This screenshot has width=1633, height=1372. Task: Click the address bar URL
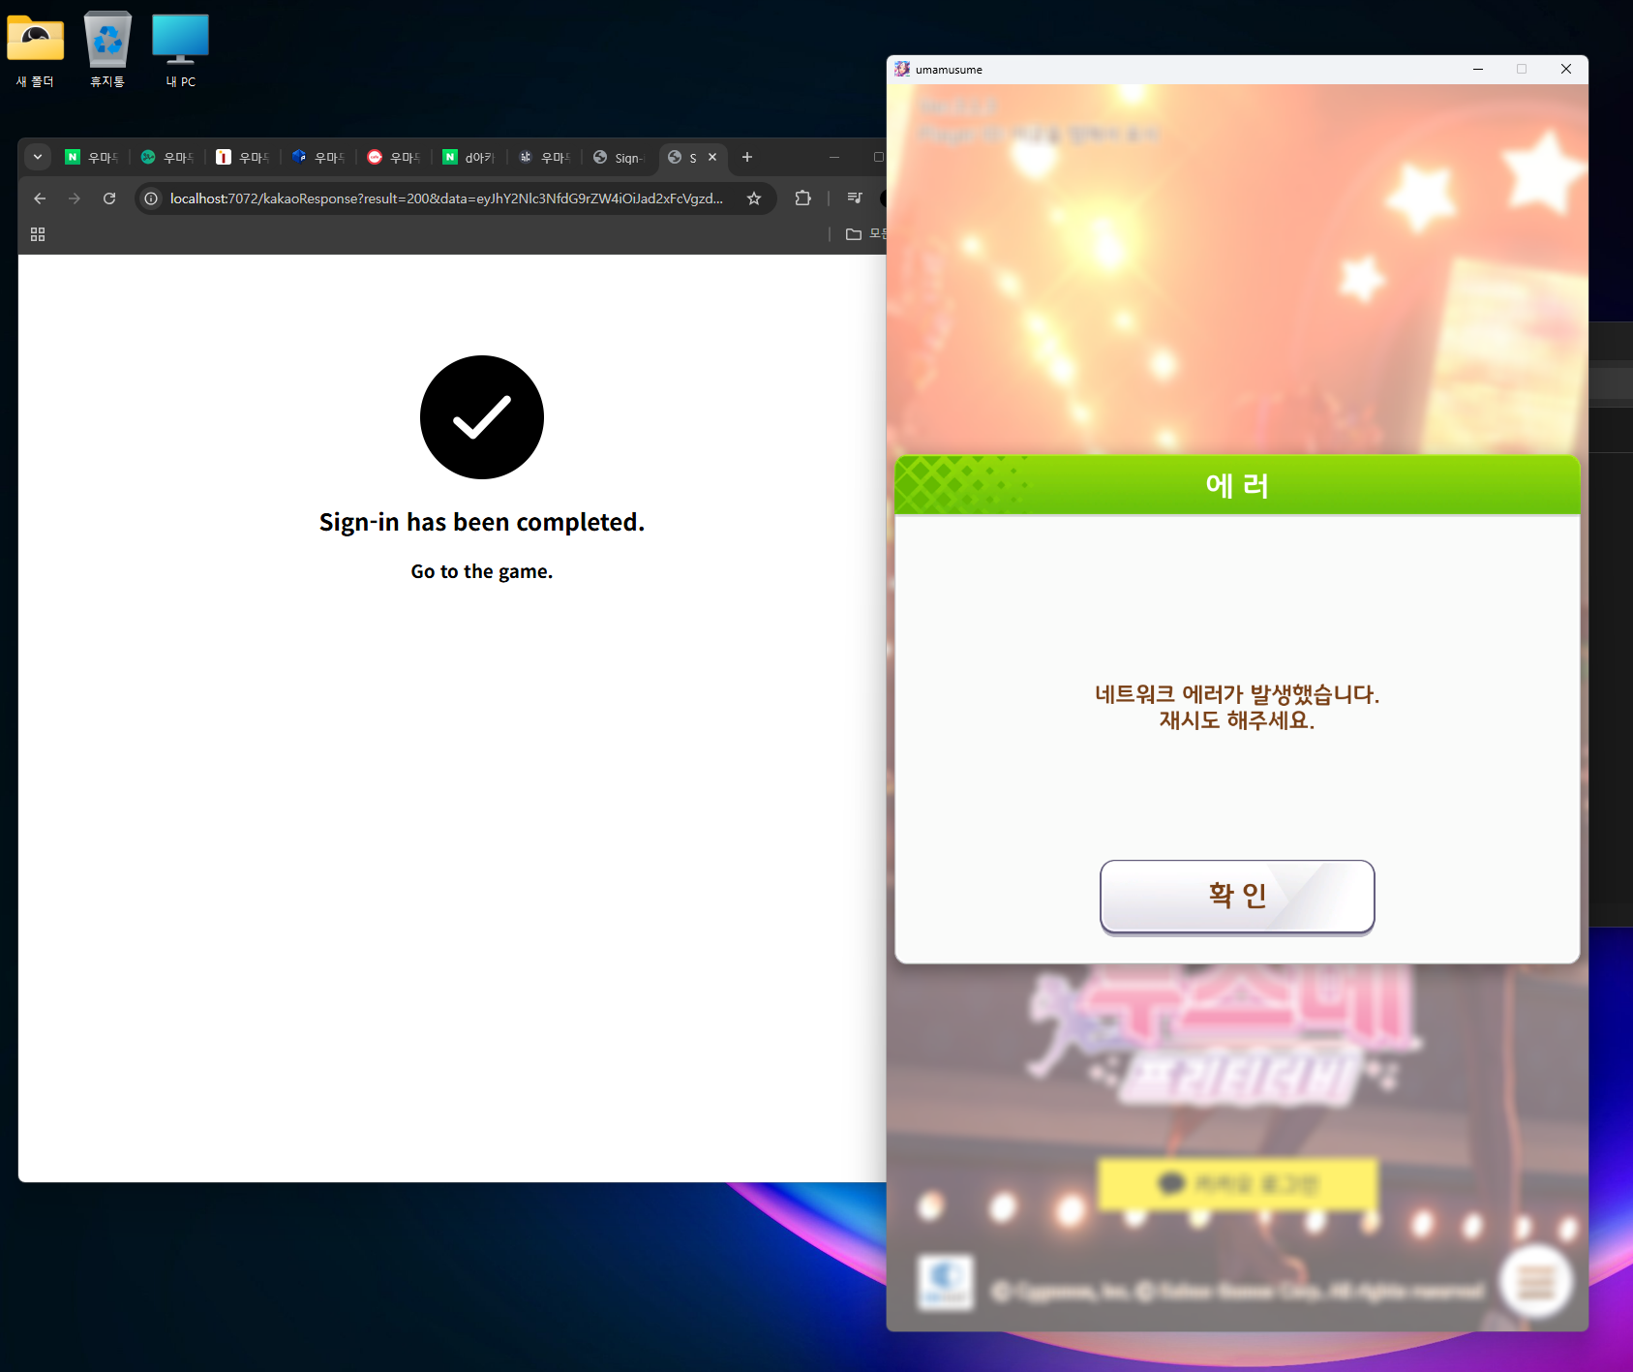(446, 198)
